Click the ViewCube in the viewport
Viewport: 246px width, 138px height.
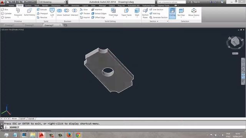point(235,42)
